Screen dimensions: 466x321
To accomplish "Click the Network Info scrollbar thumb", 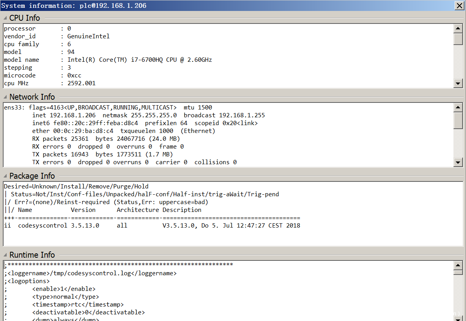I will 458,120.
